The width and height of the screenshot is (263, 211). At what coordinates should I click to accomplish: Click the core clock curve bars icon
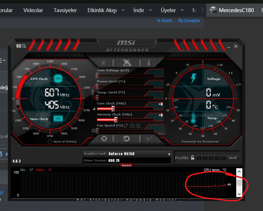[94, 109]
